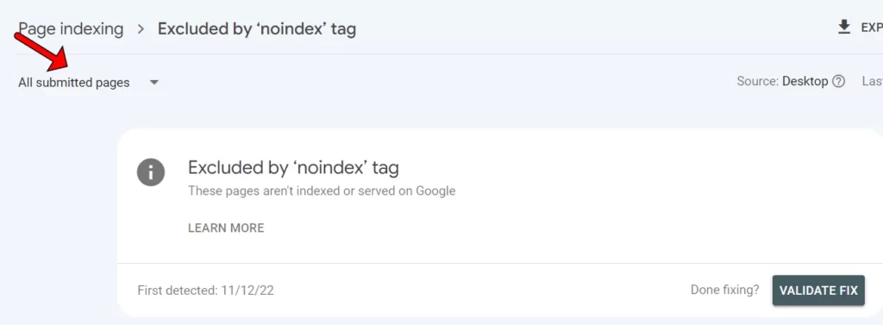Click the gray info circle icon

[151, 172]
